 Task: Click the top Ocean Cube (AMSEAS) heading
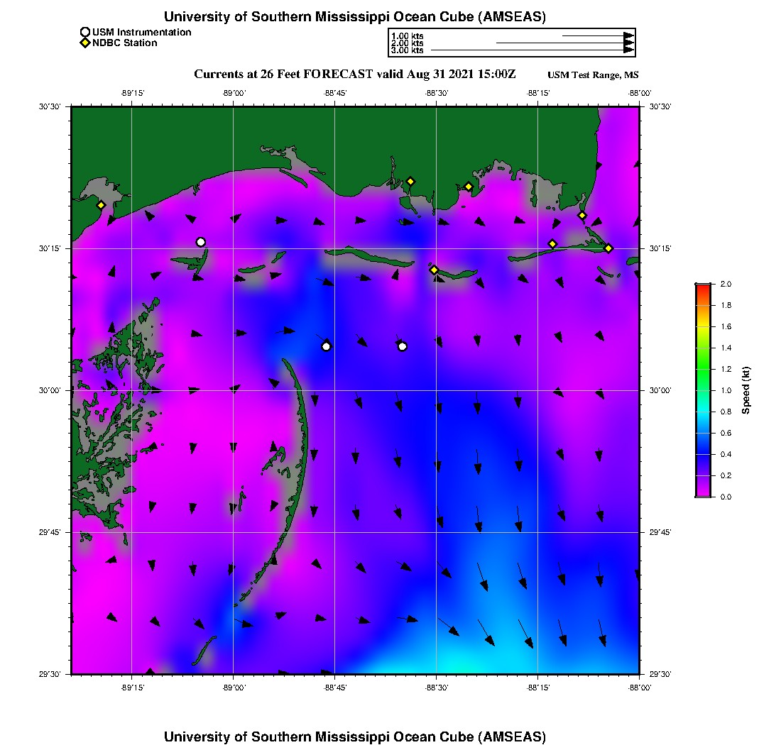(x=355, y=17)
